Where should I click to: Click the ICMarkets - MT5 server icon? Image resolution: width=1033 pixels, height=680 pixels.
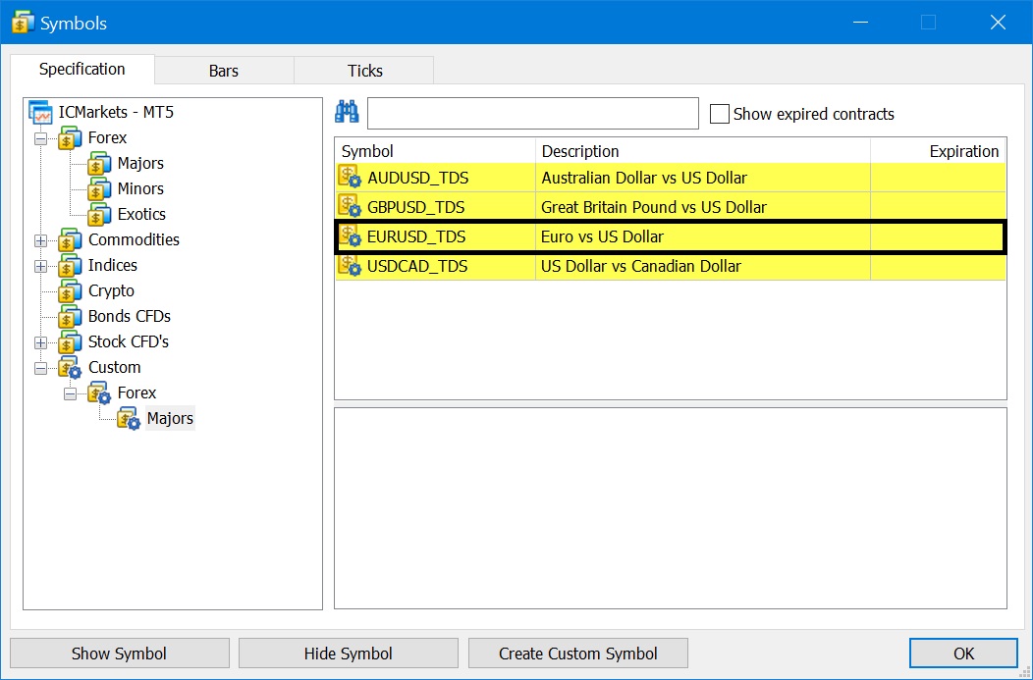point(40,113)
